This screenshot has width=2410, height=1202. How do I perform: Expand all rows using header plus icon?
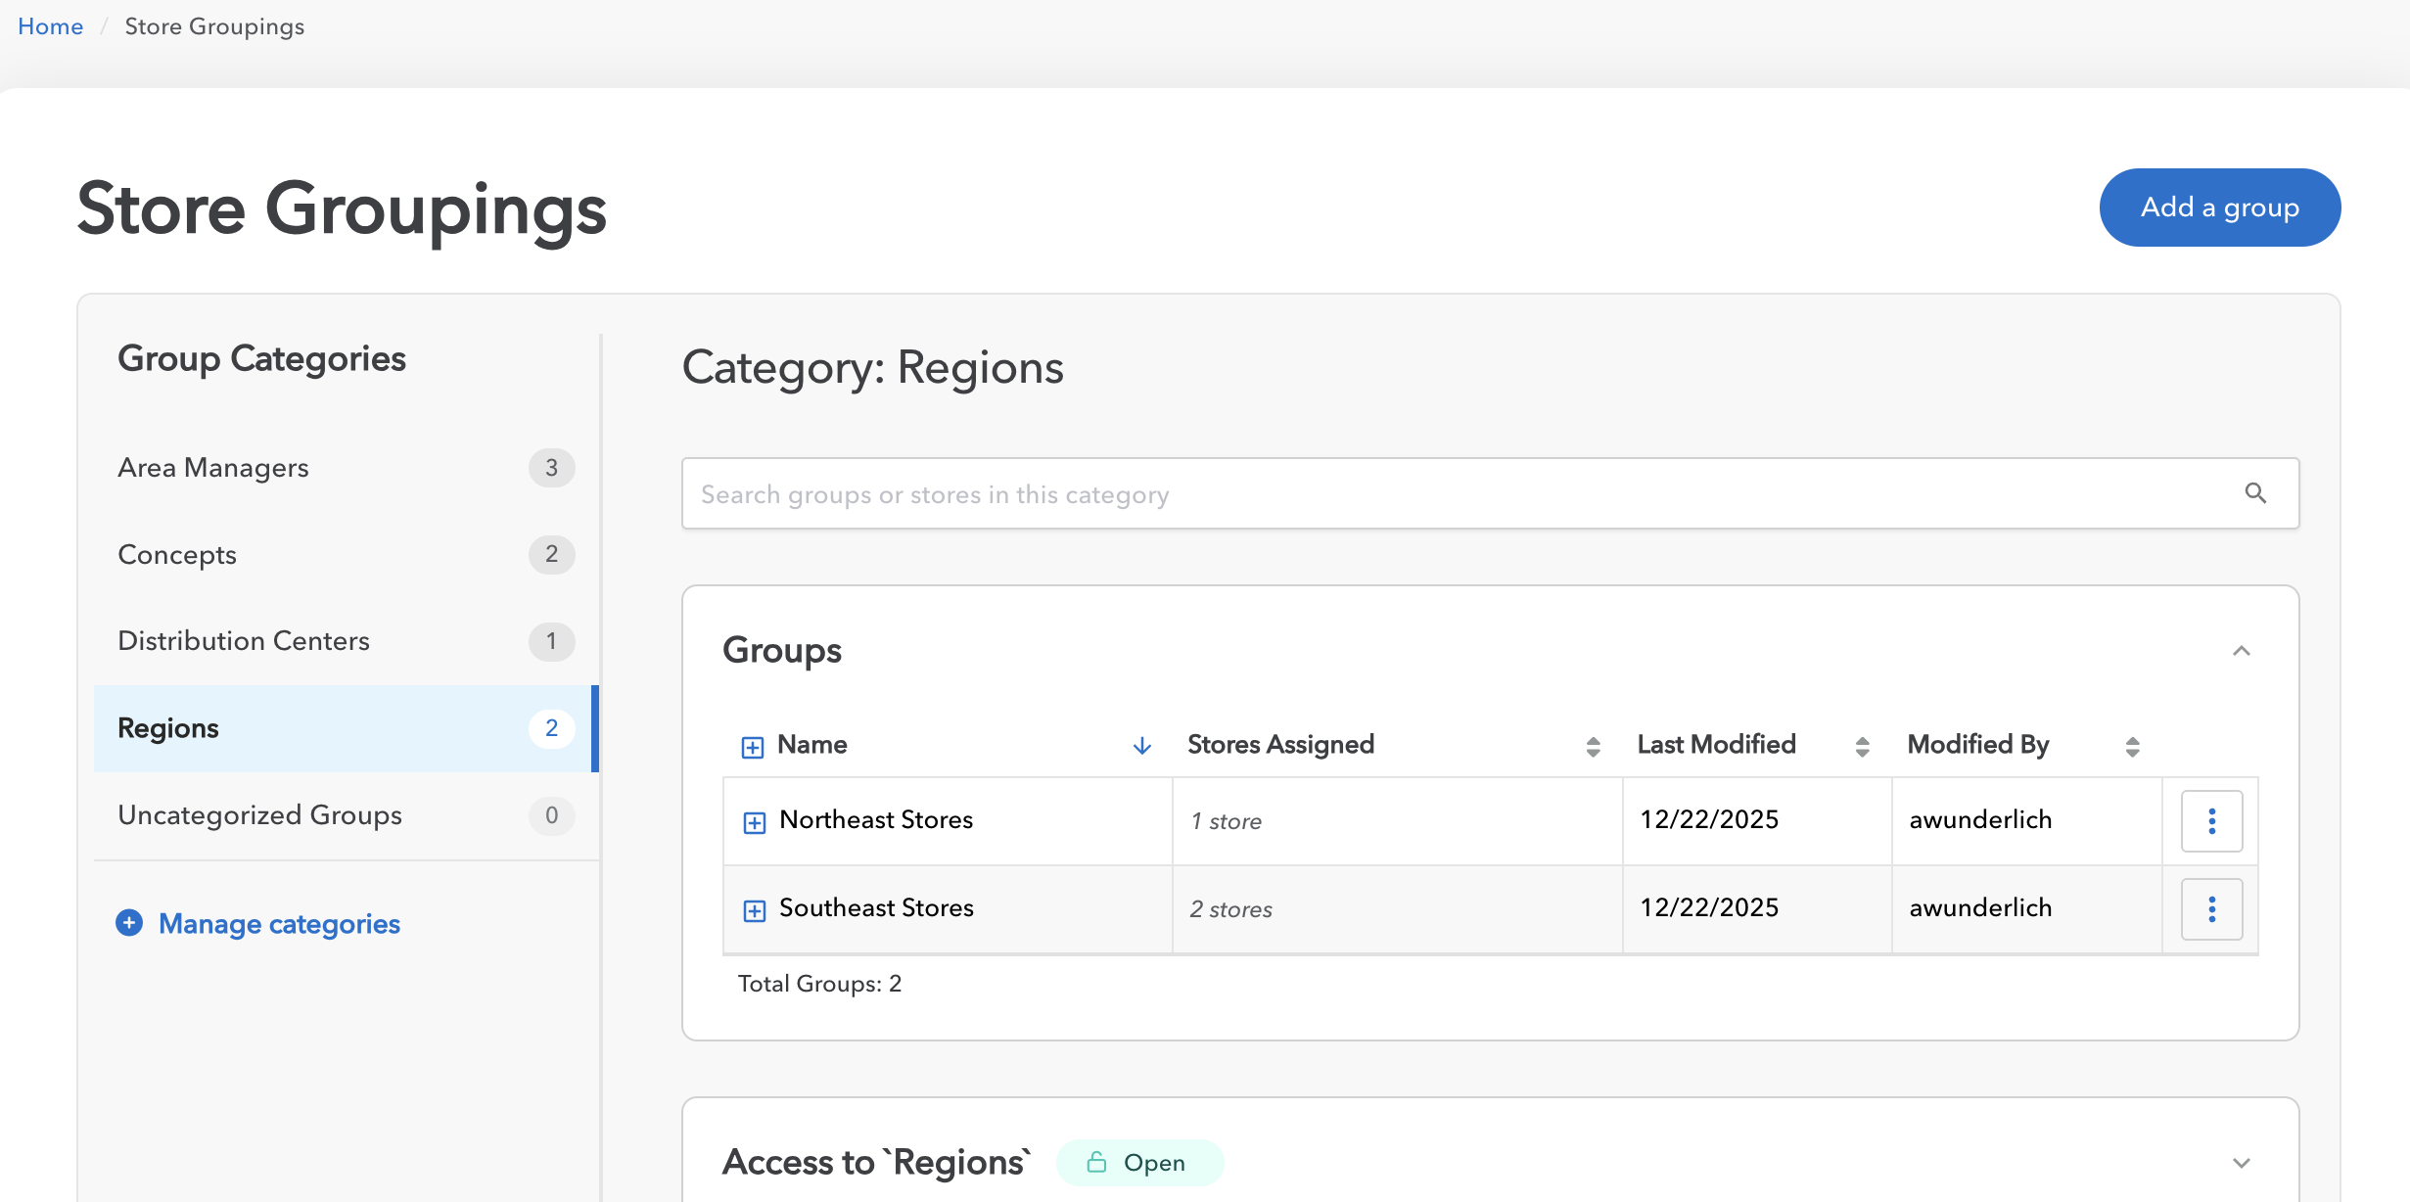pyautogui.click(x=752, y=748)
